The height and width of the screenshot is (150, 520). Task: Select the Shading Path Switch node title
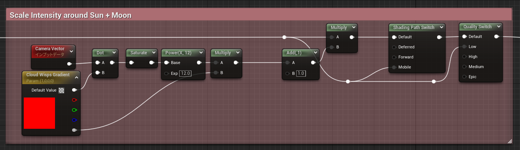click(x=414, y=27)
